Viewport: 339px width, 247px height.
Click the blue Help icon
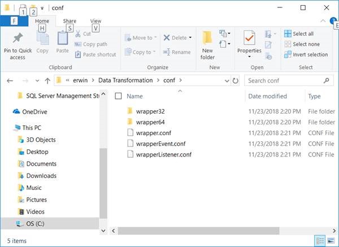click(333, 21)
